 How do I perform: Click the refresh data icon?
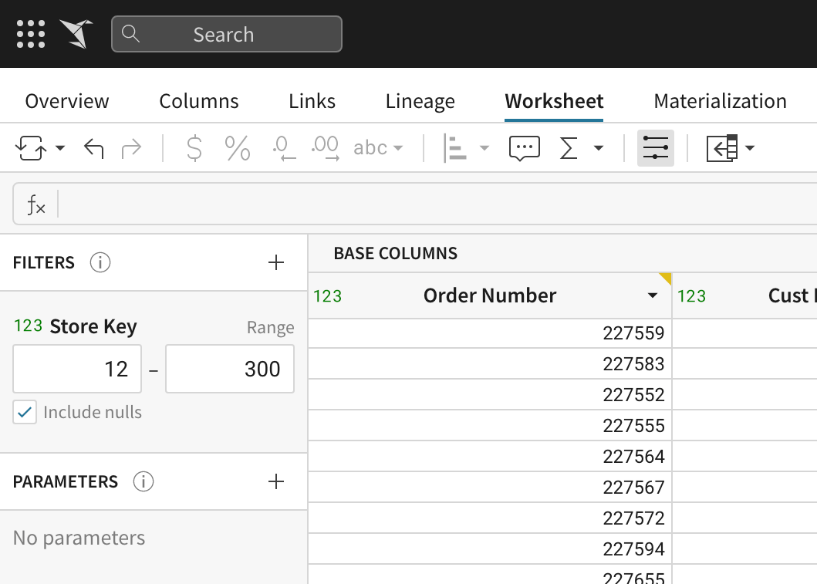point(31,148)
